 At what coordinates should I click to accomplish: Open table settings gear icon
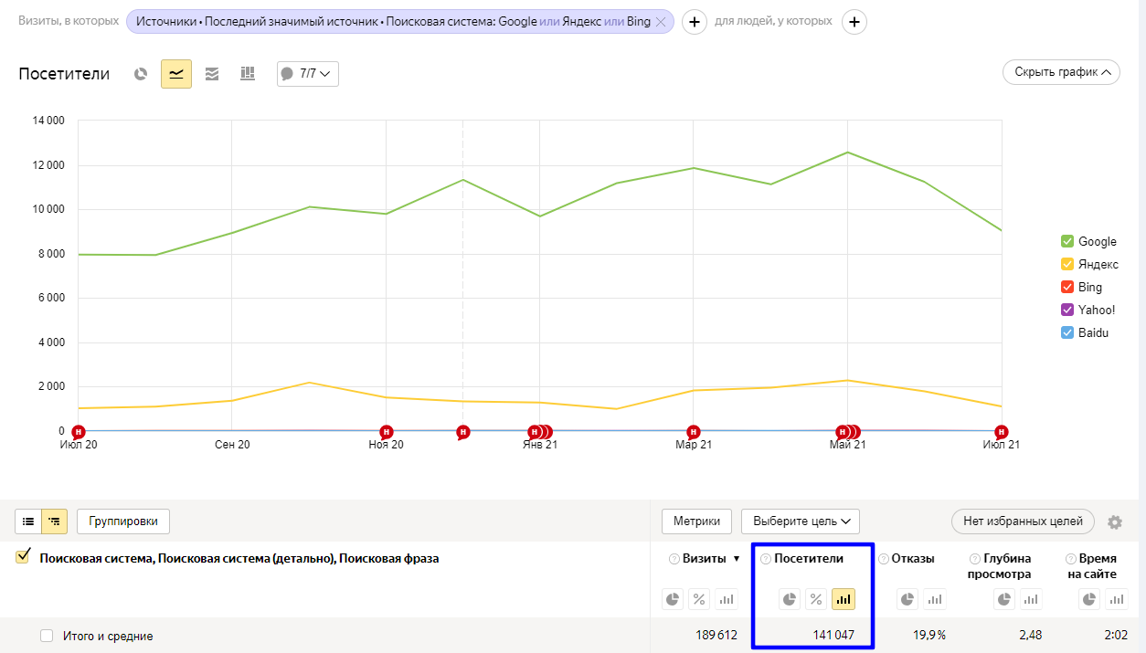1114,522
